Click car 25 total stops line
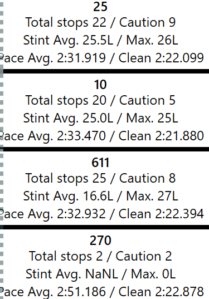 (100, 22)
